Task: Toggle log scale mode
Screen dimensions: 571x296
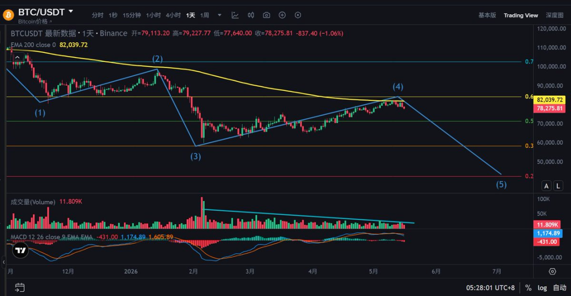Action: pos(542,288)
